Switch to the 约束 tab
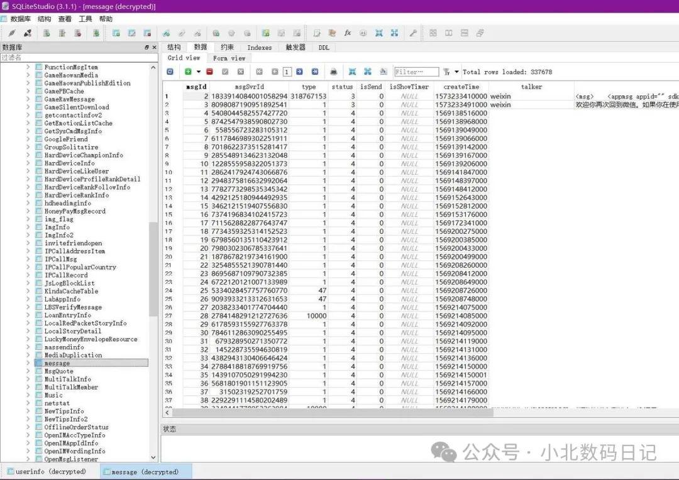 (x=228, y=47)
